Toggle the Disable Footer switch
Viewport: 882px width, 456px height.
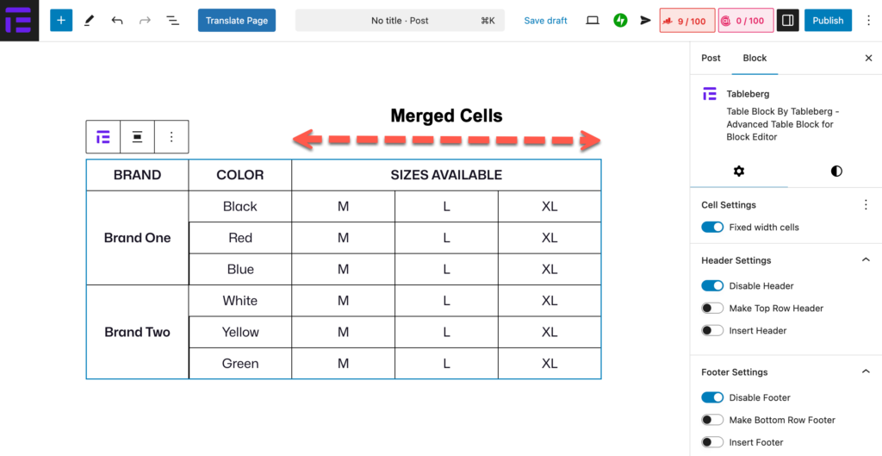point(712,397)
